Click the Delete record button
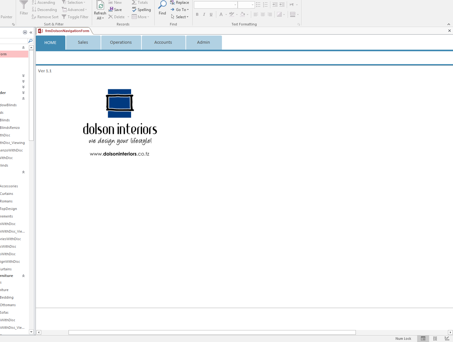Viewport: 453px width, 342px height. point(117,17)
